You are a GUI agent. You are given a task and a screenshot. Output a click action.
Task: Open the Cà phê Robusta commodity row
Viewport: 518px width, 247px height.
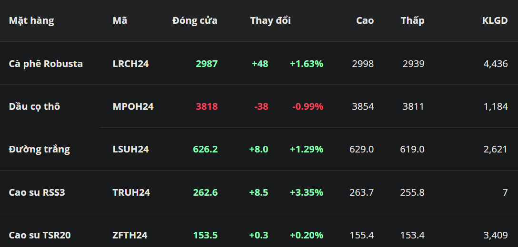(x=46, y=64)
